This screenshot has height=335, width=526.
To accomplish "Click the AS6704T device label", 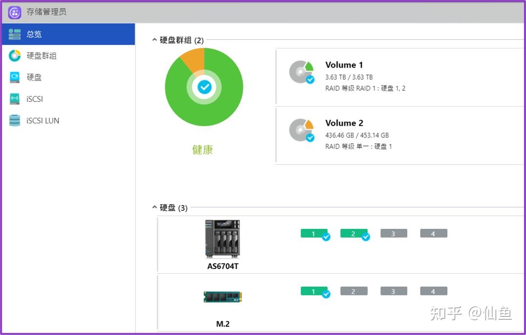I will pos(222,267).
